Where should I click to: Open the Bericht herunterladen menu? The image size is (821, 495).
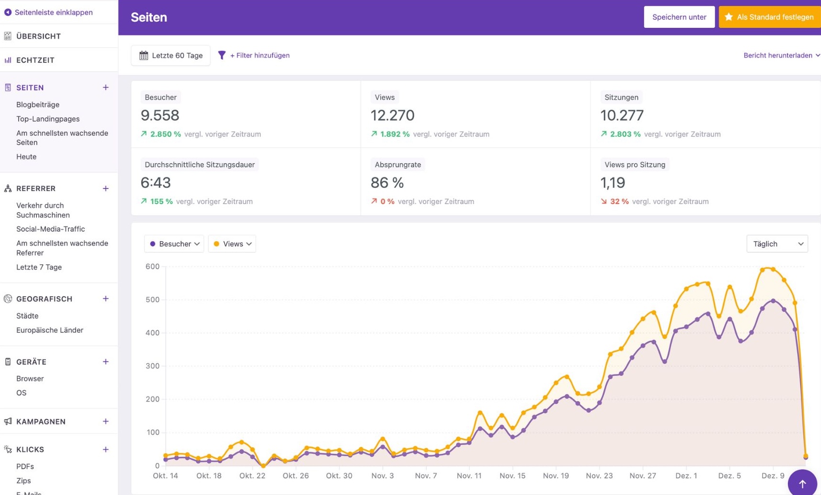[x=781, y=56]
